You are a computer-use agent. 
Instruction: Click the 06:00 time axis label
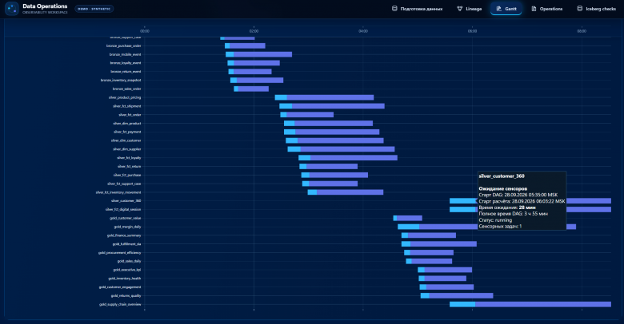(x=472, y=31)
